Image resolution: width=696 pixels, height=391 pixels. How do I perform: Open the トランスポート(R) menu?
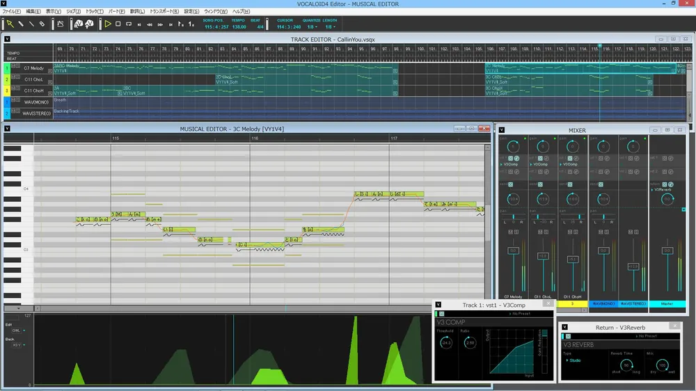[164, 12]
